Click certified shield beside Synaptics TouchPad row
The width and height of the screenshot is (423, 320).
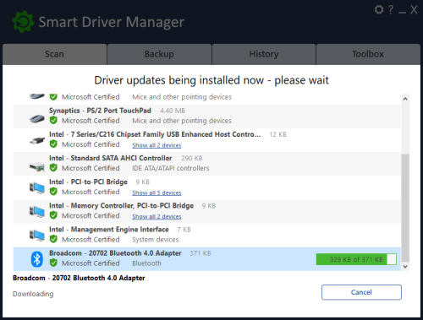coord(53,121)
